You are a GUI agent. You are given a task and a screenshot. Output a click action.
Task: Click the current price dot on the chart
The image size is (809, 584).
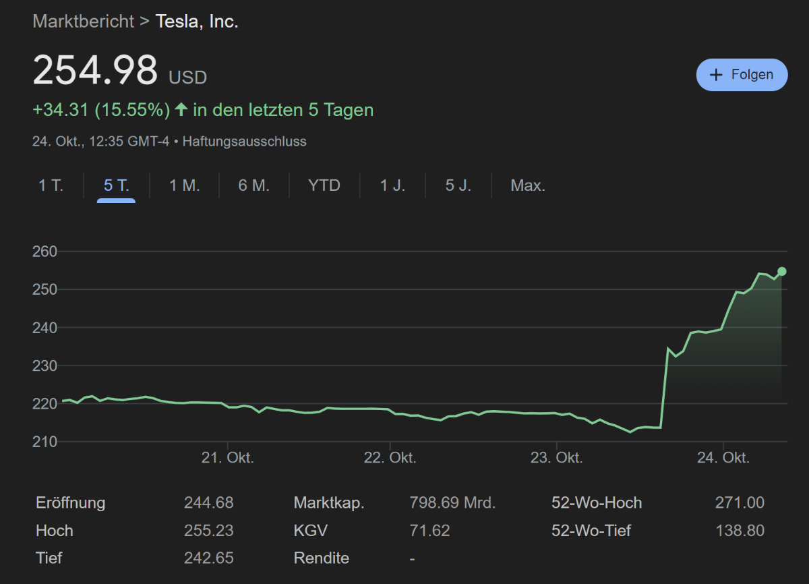pos(781,272)
